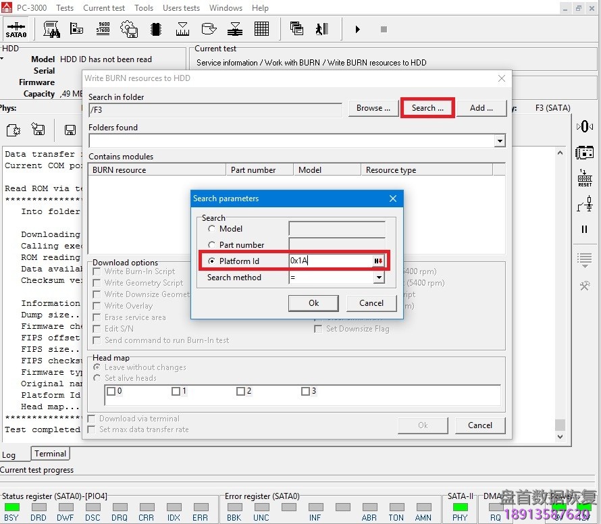This screenshot has width=601, height=524.
Task: Click the SATA0 port selector icon
Action: [16, 30]
